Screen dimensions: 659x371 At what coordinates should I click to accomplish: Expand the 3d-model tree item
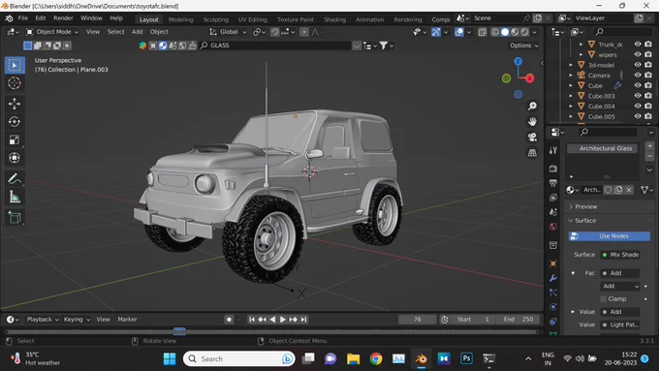(571, 65)
